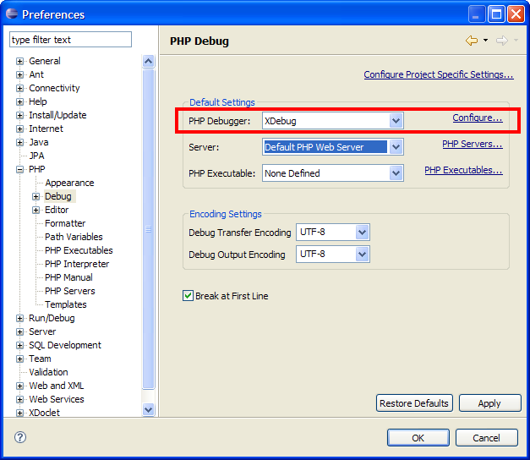Click the Restore Defaults button
The width and height of the screenshot is (530, 460).
coord(414,403)
